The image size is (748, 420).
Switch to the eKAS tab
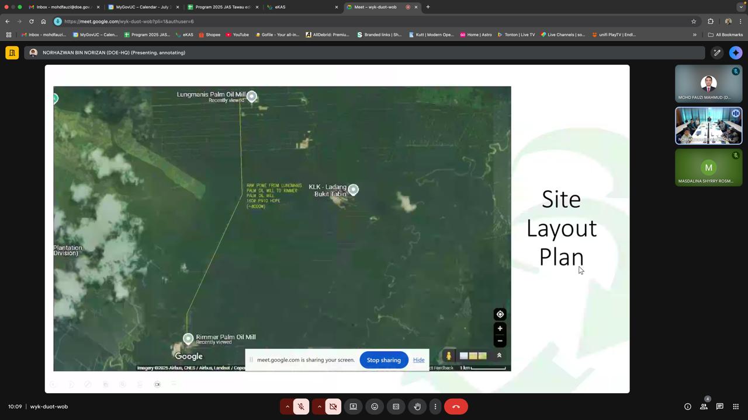302,7
